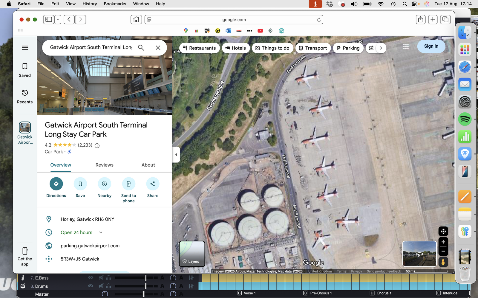Open the Street View thumbnail preview

(419, 254)
